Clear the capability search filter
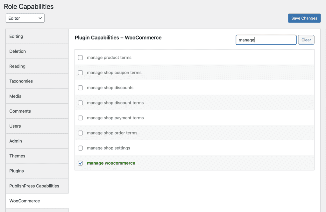This screenshot has width=326, height=212. coord(306,39)
